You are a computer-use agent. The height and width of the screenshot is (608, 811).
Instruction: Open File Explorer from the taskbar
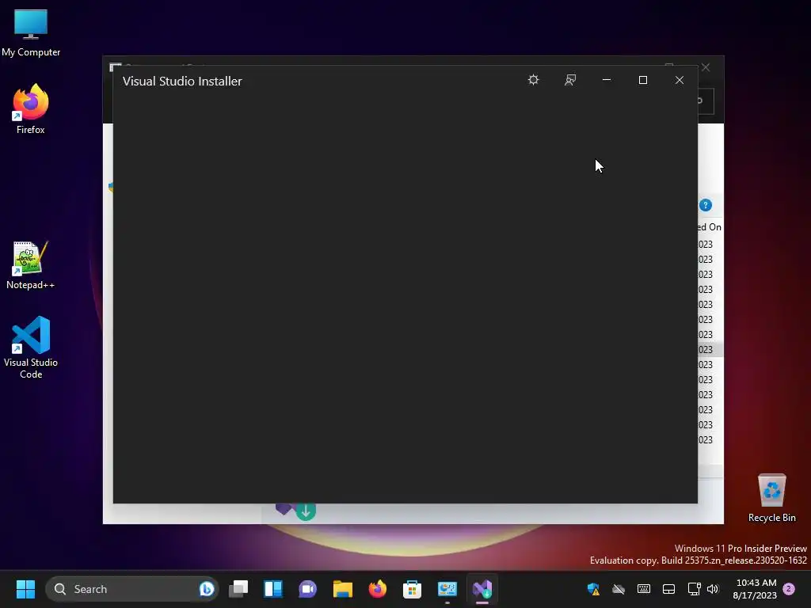tap(342, 589)
